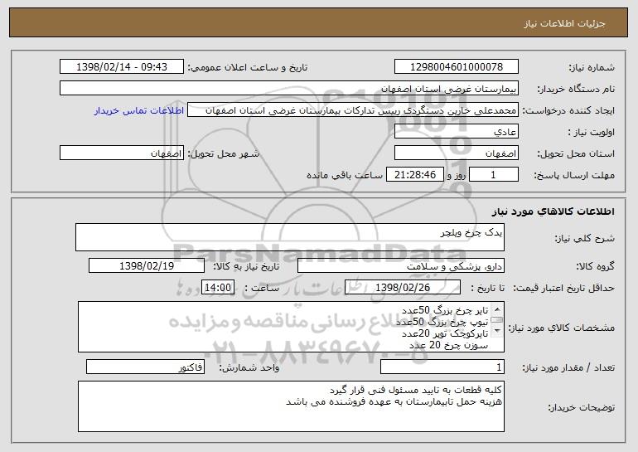Click the countdown time field 21:28:46
Screen dimensions: 638x452
point(414,175)
